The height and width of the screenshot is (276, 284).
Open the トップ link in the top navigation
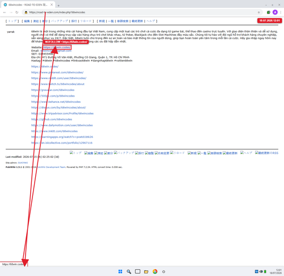12,21
